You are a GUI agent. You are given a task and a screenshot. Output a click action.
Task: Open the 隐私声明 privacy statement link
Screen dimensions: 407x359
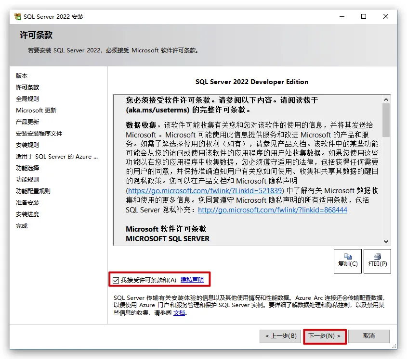[x=192, y=280]
